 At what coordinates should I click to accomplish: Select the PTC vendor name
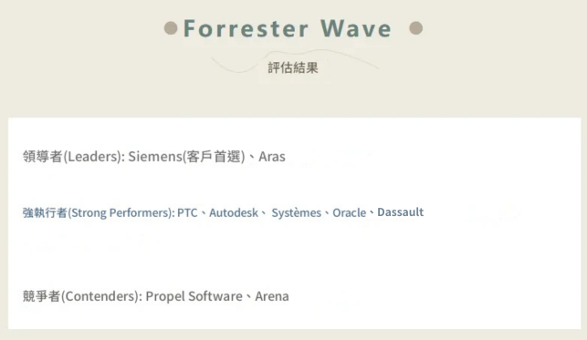coord(187,213)
